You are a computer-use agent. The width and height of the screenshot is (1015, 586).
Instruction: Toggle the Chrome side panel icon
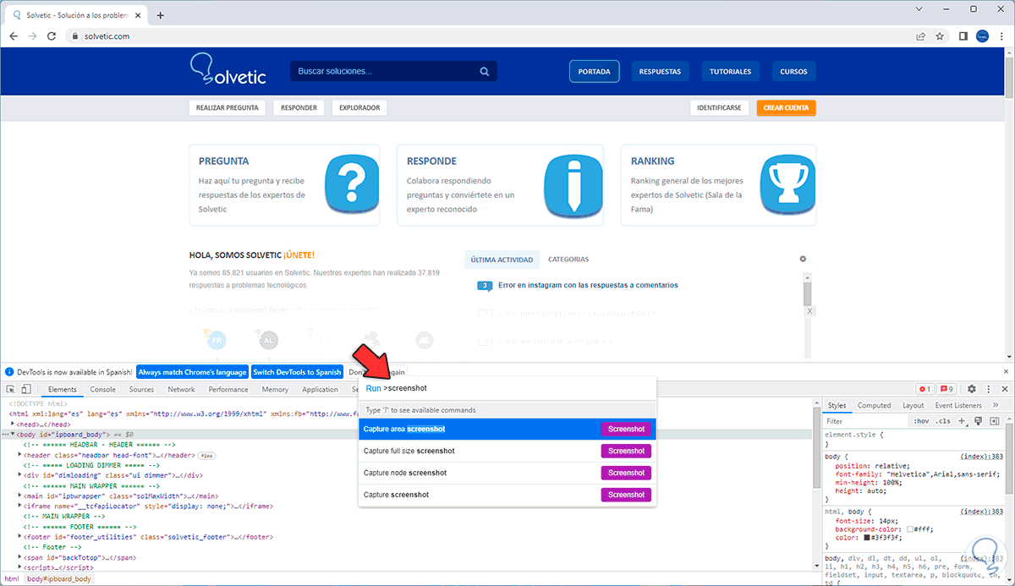point(963,36)
